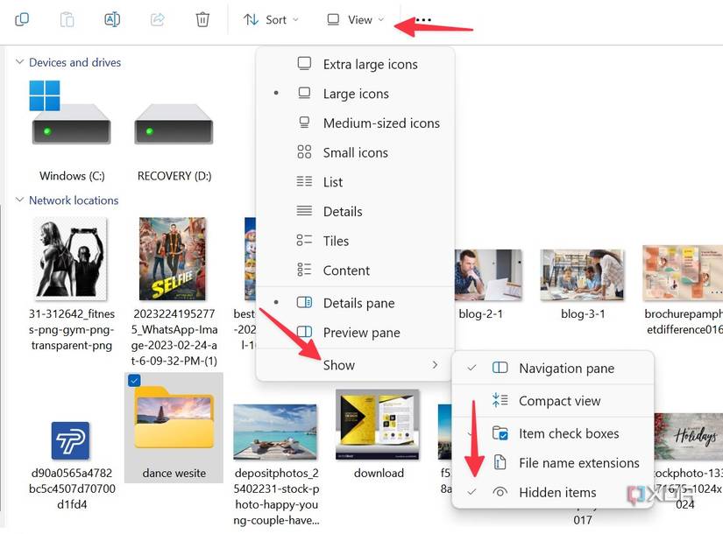Turn on the Preview pane

[x=364, y=333]
